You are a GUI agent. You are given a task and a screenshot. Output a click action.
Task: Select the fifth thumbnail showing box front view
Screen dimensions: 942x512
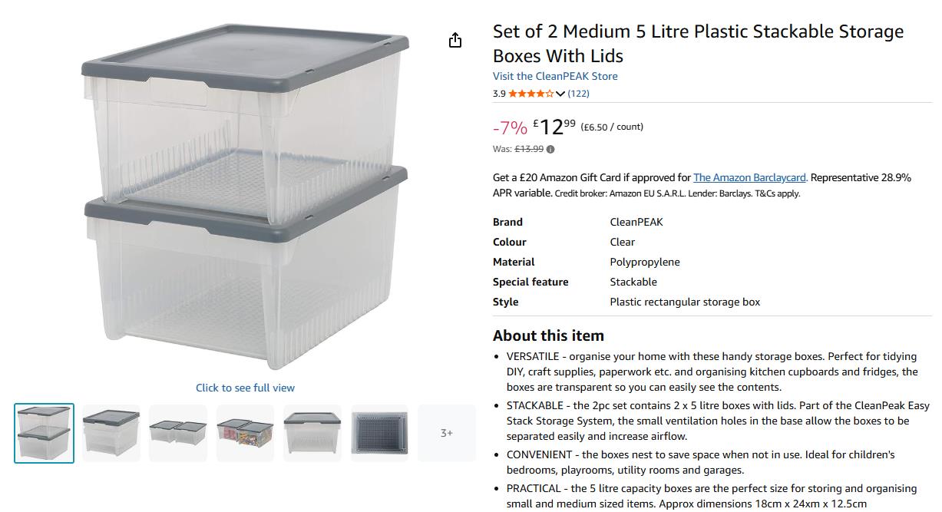(312, 433)
